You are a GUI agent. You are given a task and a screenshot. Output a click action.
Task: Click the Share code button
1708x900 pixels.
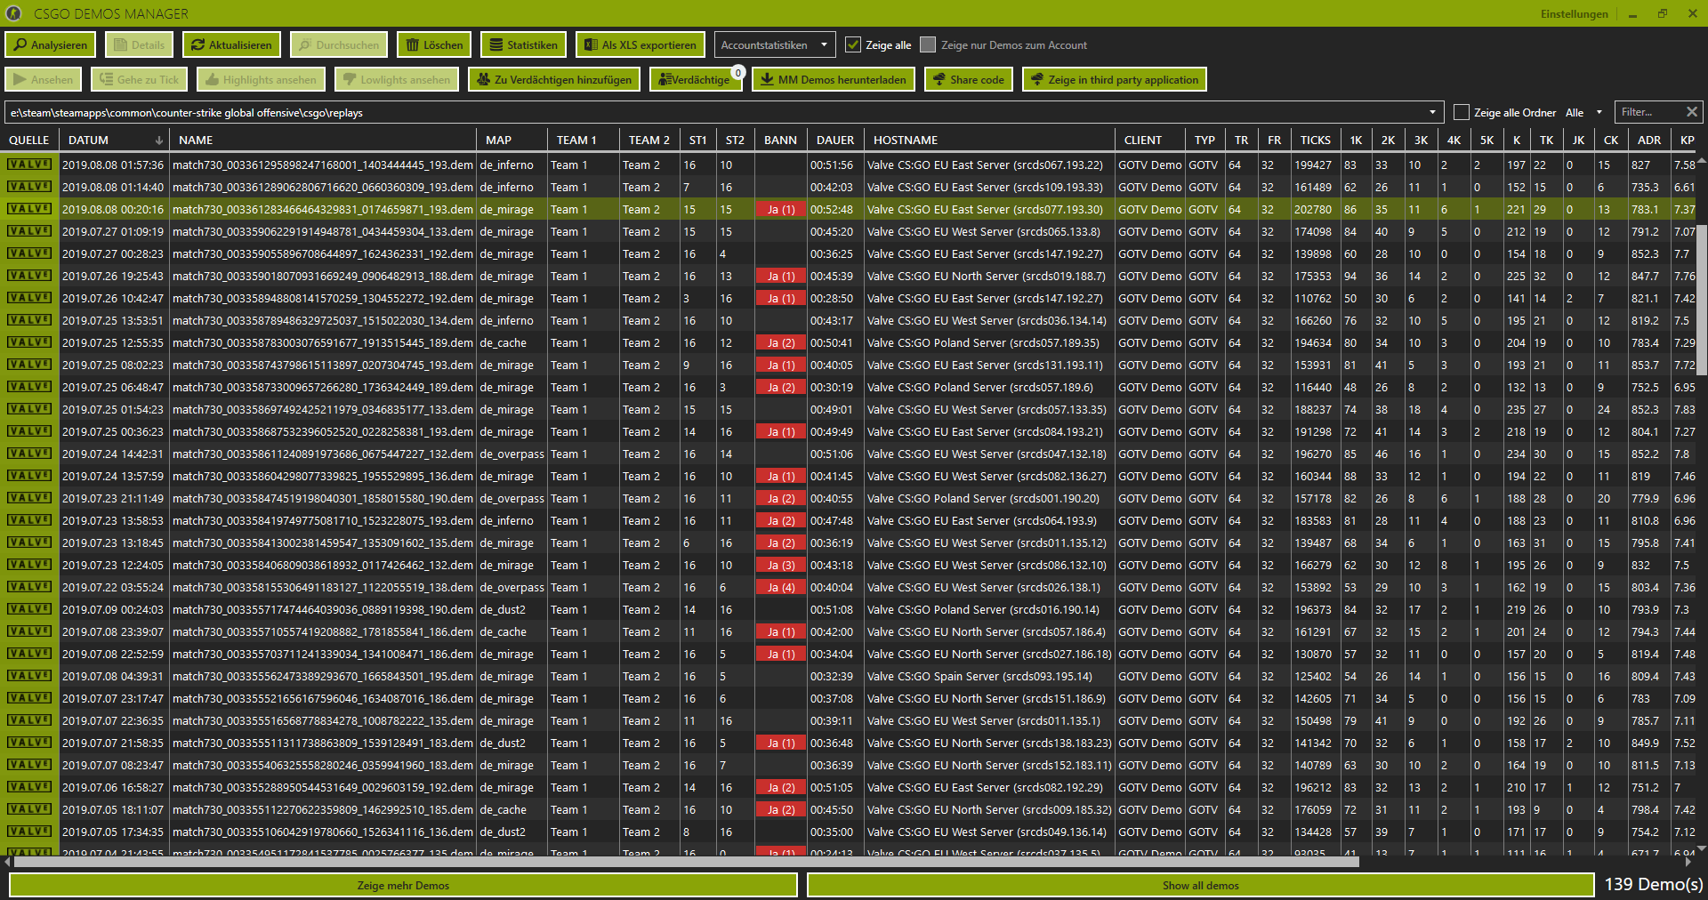pos(969,79)
